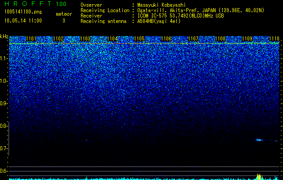Click the 1102 time marker
Viewport: 283px width, 180px height.
click(x=58, y=39)
